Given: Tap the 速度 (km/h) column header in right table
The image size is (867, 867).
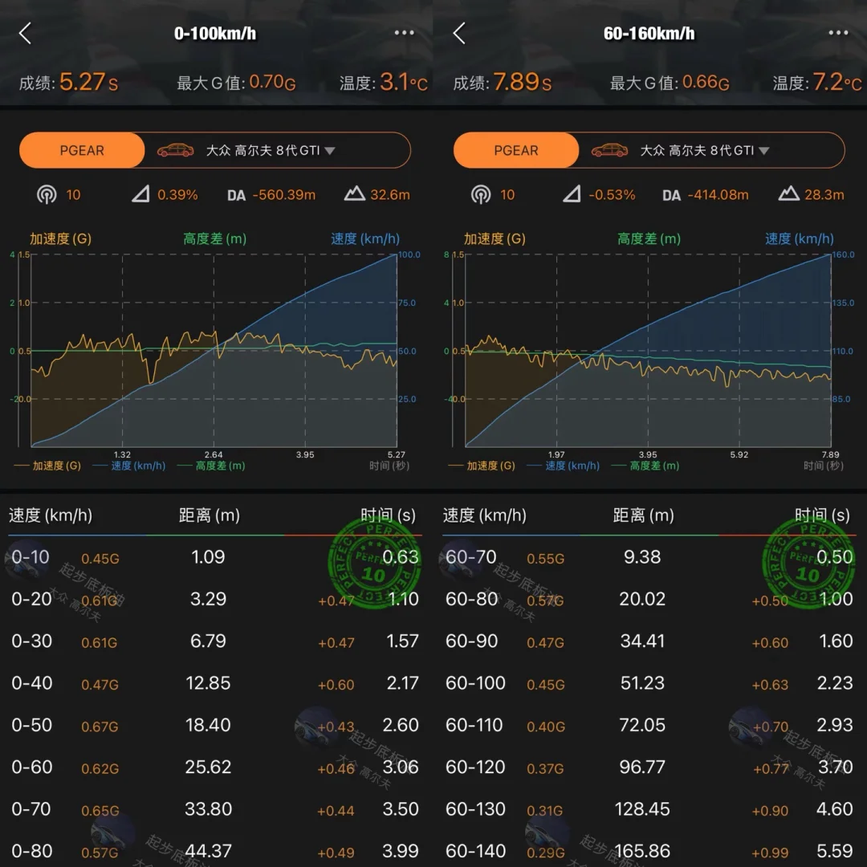Looking at the screenshot, I should click(x=484, y=515).
